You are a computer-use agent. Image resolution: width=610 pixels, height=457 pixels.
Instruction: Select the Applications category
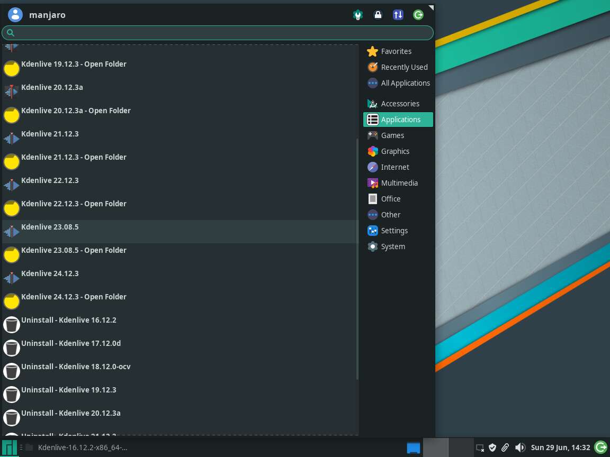click(x=398, y=120)
